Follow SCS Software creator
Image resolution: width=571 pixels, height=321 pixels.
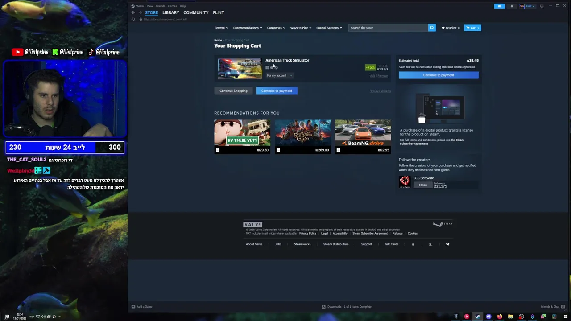click(x=423, y=185)
